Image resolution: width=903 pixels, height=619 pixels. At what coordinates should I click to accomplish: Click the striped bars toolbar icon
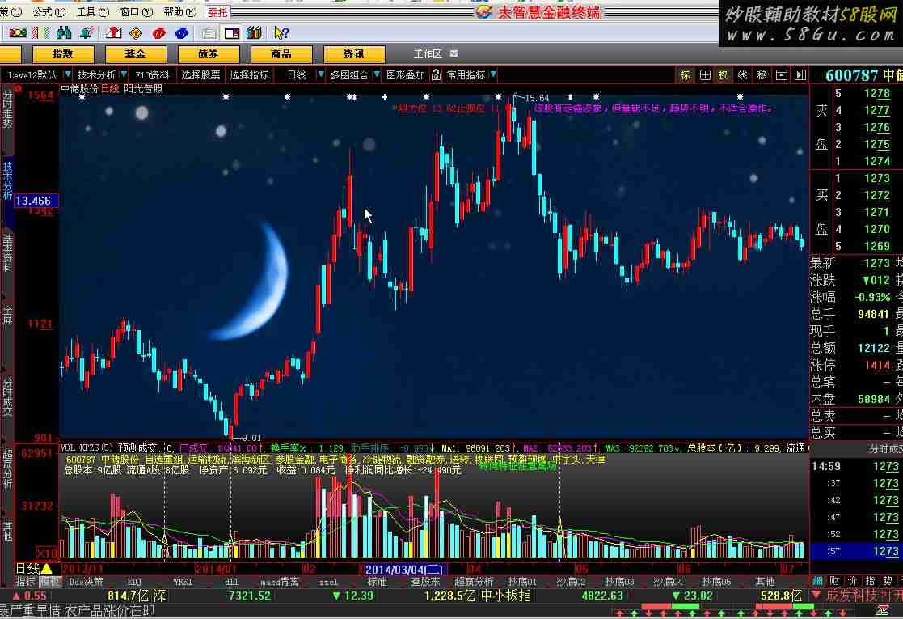point(41,33)
